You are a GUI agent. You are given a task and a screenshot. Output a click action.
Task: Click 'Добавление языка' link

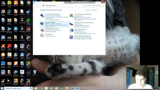click(78, 31)
